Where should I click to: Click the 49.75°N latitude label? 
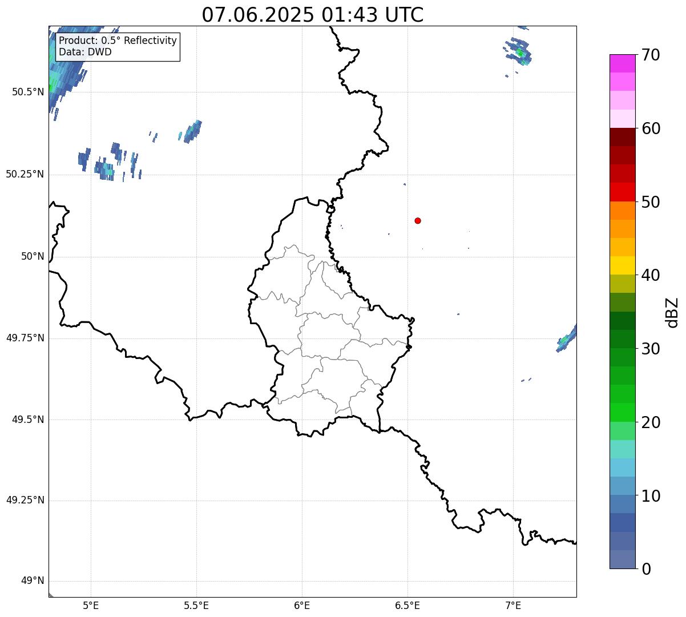tap(25, 338)
